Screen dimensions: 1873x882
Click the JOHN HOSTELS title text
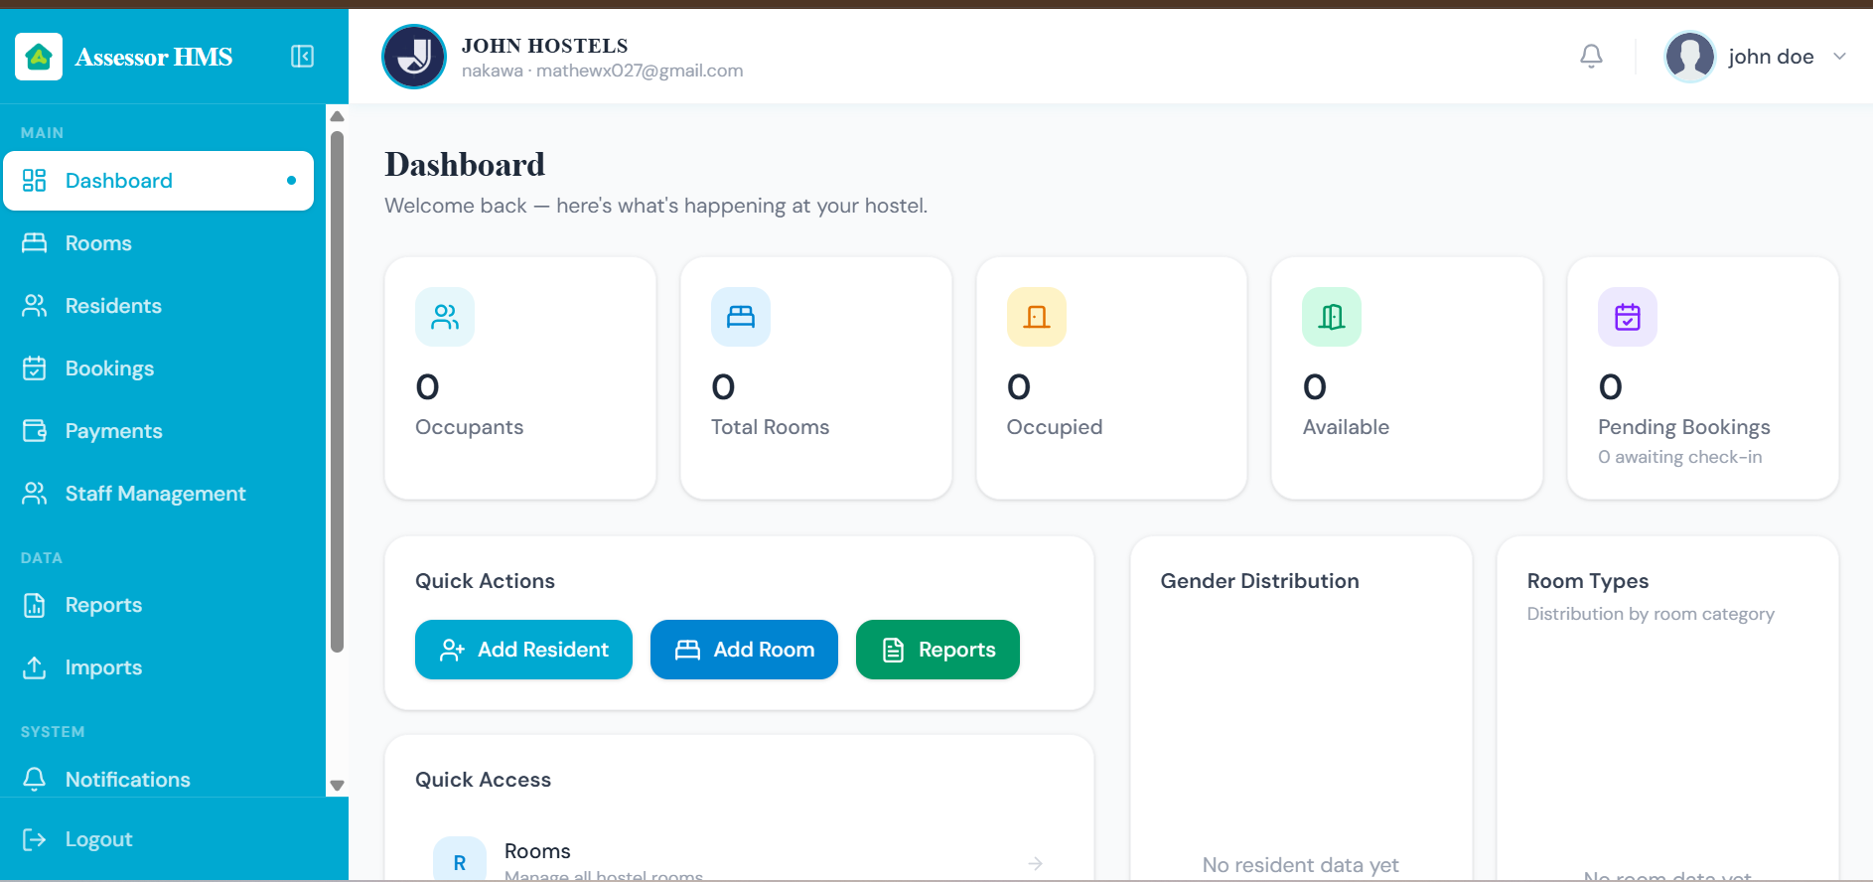point(545,46)
